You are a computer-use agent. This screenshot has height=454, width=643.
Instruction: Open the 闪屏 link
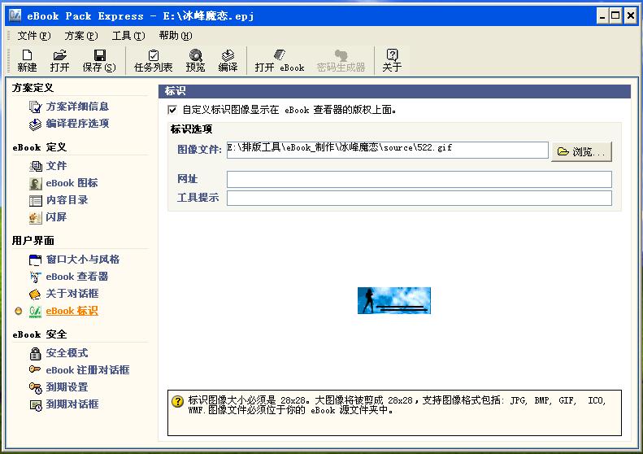(56, 217)
